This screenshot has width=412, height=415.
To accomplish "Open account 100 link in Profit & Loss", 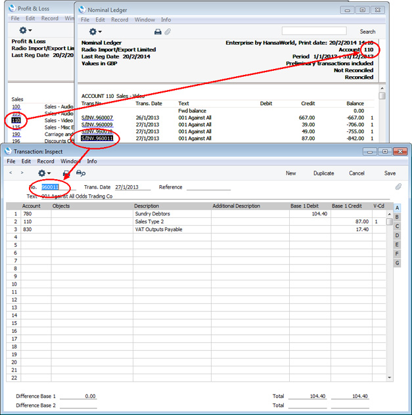I will tap(16, 106).
